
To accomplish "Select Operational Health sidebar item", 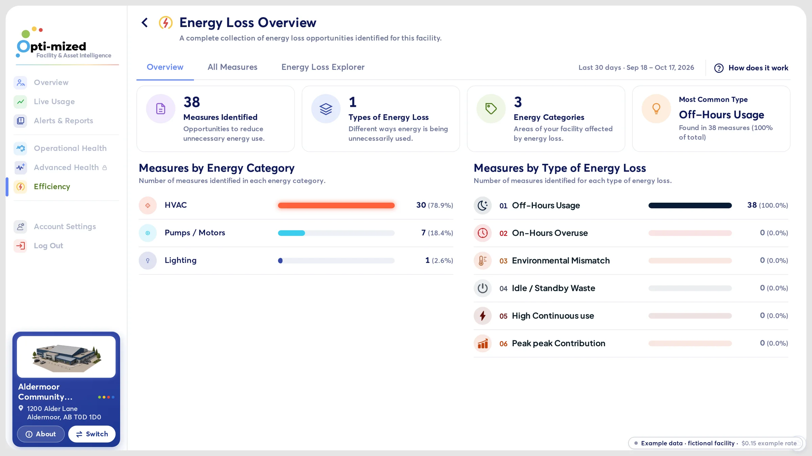I will click(70, 148).
